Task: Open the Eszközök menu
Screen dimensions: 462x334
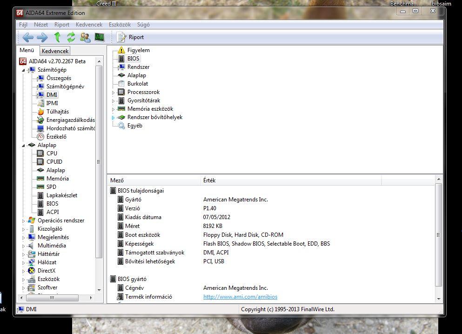Action: (120, 25)
